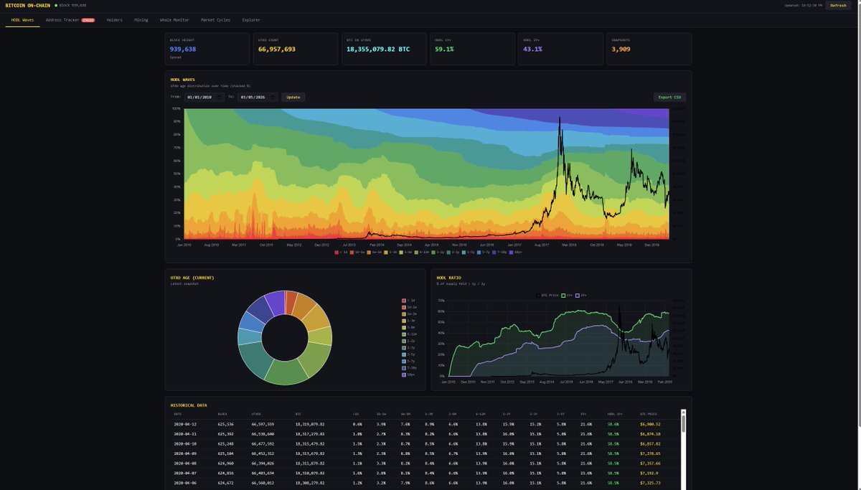The height and width of the screenshot is (490, 861).
Task: Click 1-2y swatch in UTXO Age legend
Action: point(404,341)
